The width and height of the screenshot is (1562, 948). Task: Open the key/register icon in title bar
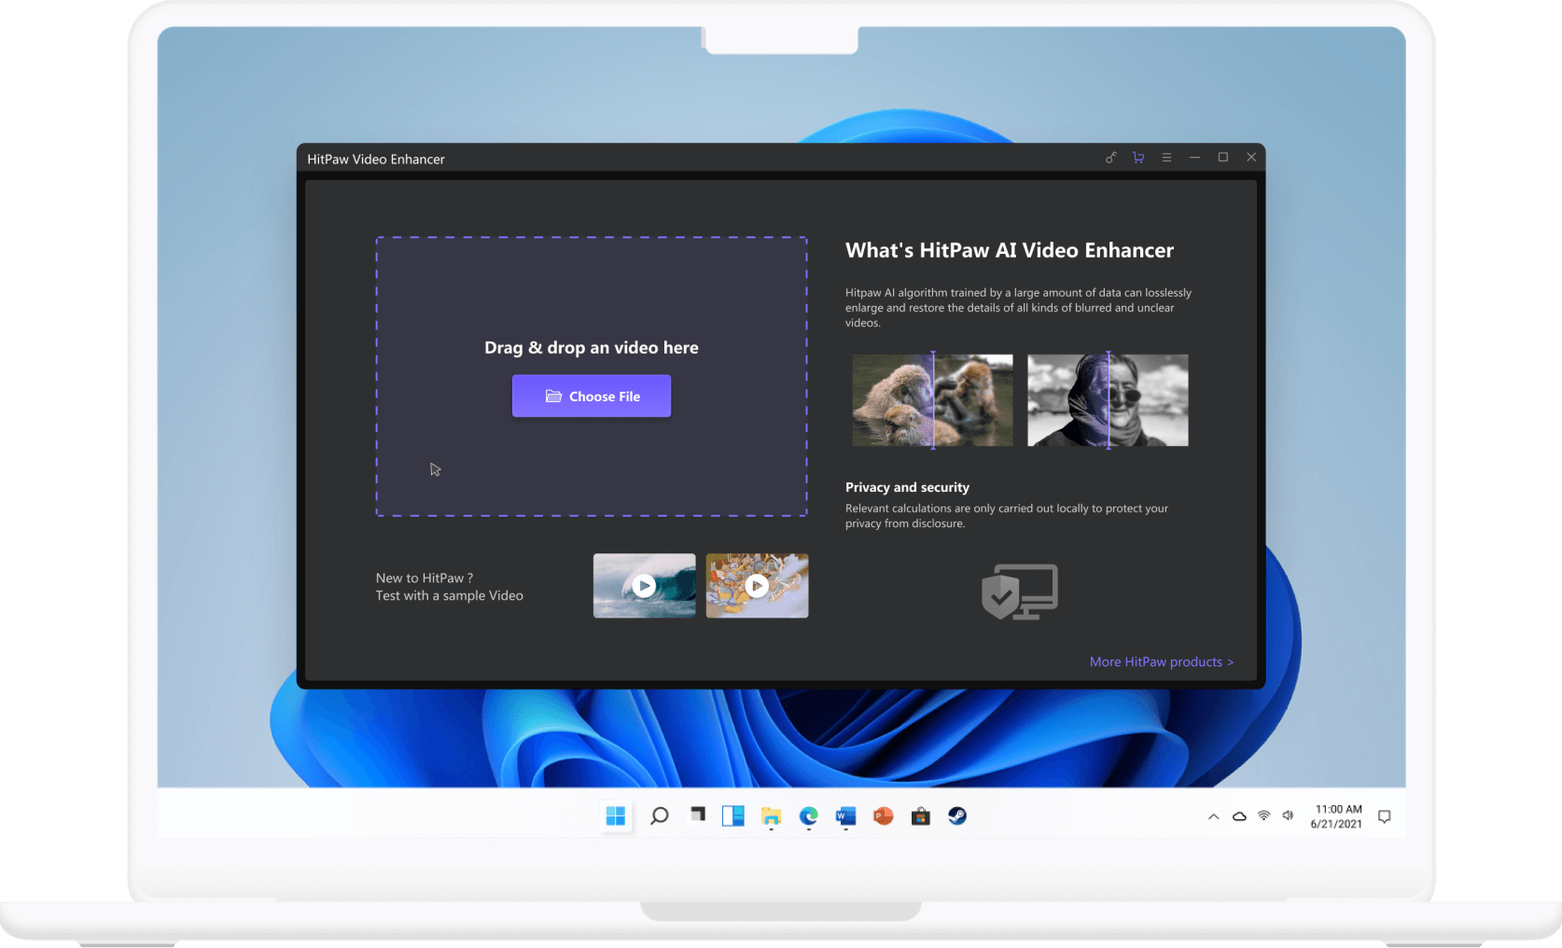pyautogui.click(x=1110, y=158)
